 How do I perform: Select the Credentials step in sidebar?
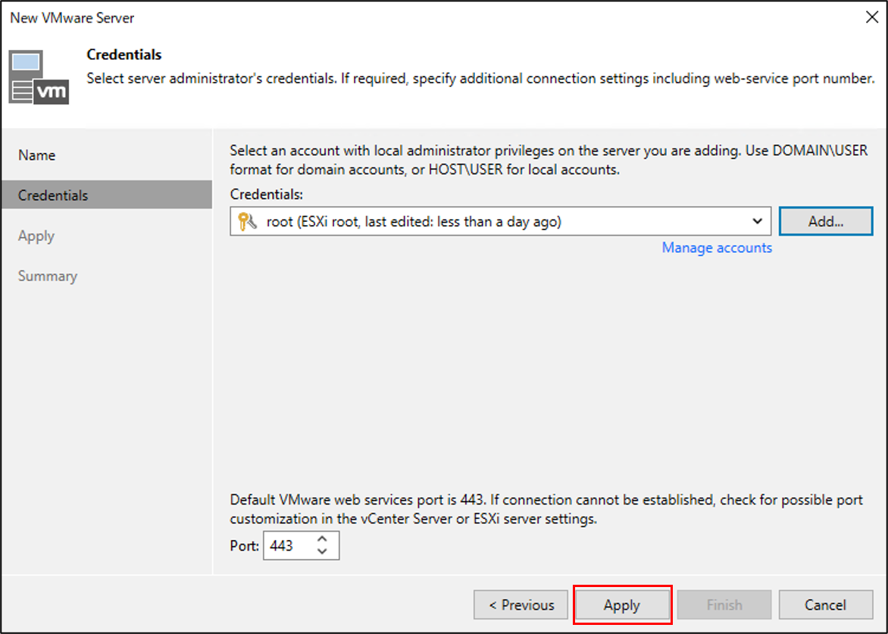coord(107,195)
